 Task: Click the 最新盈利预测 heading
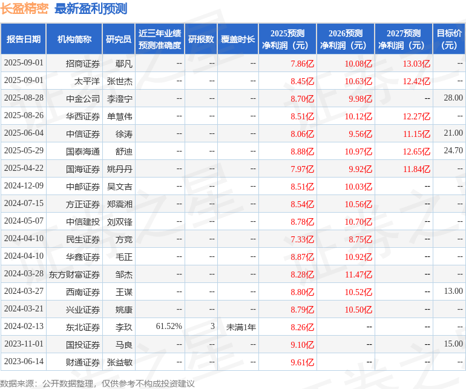pos(91,8)
